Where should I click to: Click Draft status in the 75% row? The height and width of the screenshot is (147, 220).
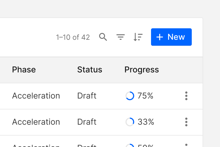coord(87,96)
